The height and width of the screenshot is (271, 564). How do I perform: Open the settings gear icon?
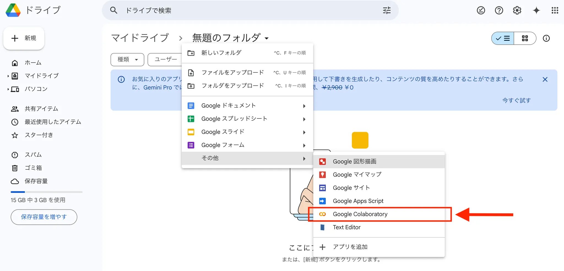pyautogui.click(x=517, y=10)
